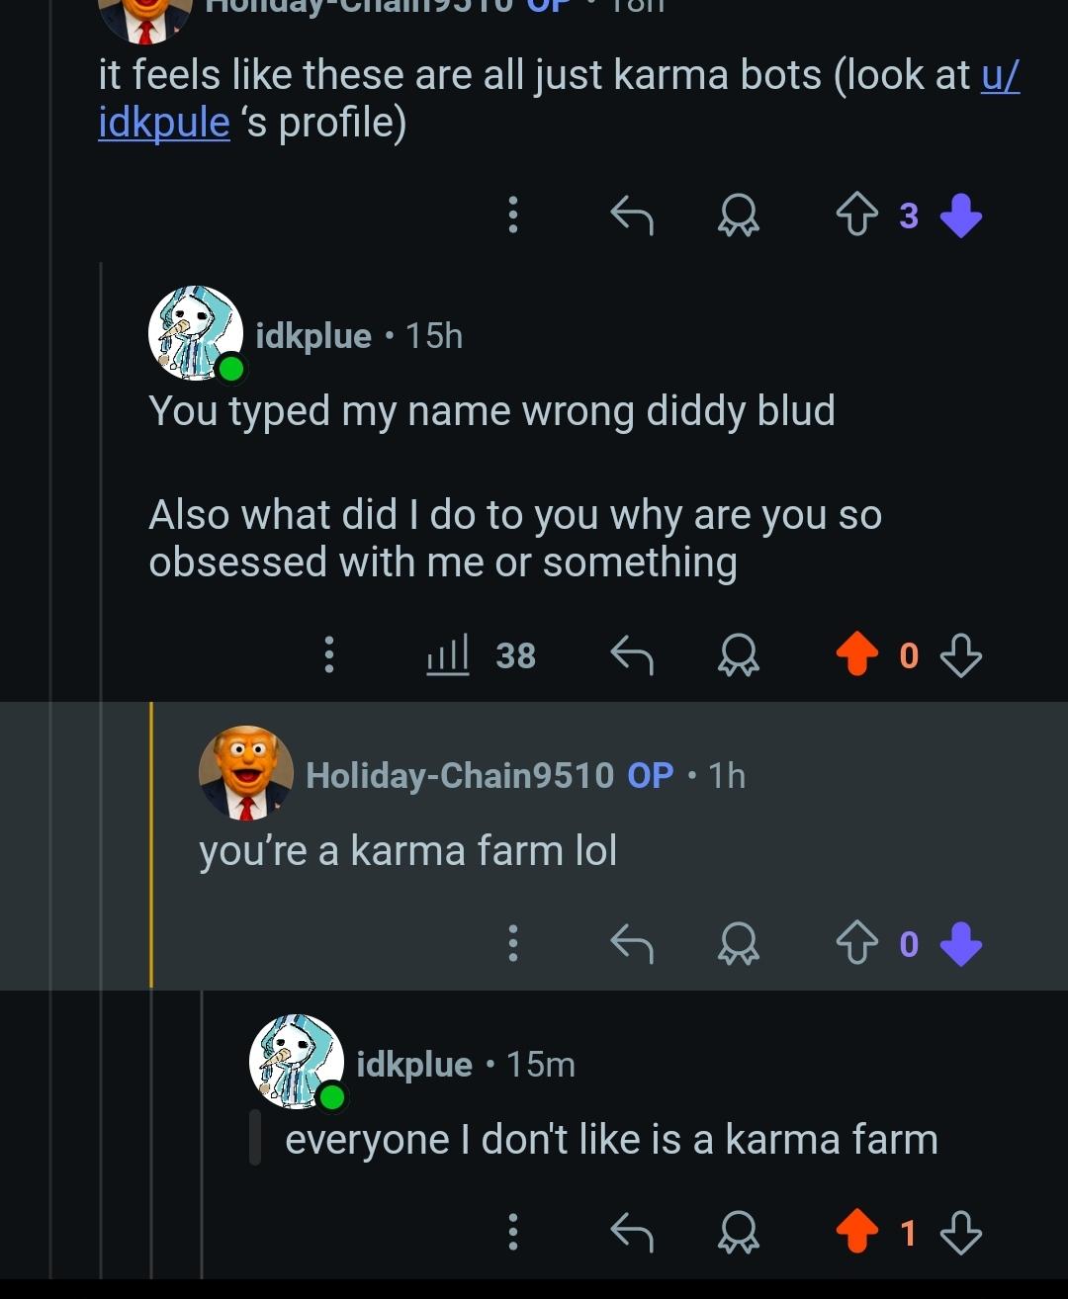The height and width of the screenshot is (1299, 1068).
Task: Open overflow menu on 'karma farm lol' comment
Action: pyautogui.click(x=512, y=944)
